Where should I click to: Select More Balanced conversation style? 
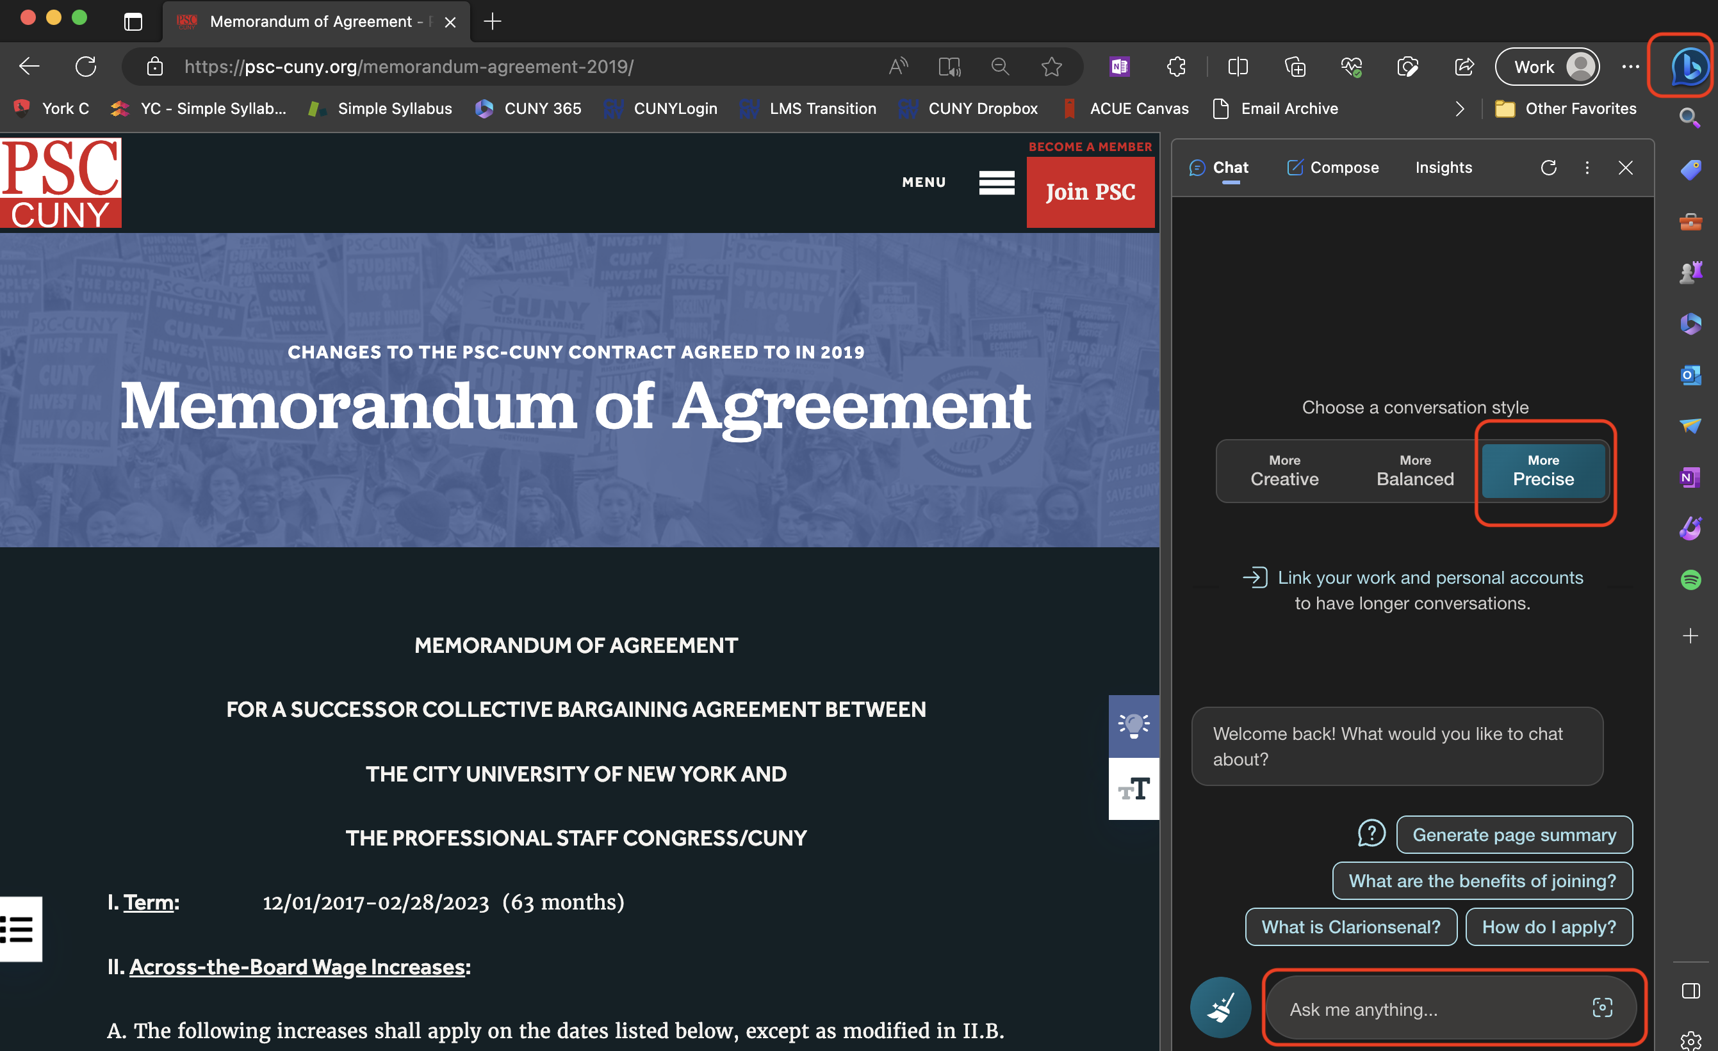1414,471
